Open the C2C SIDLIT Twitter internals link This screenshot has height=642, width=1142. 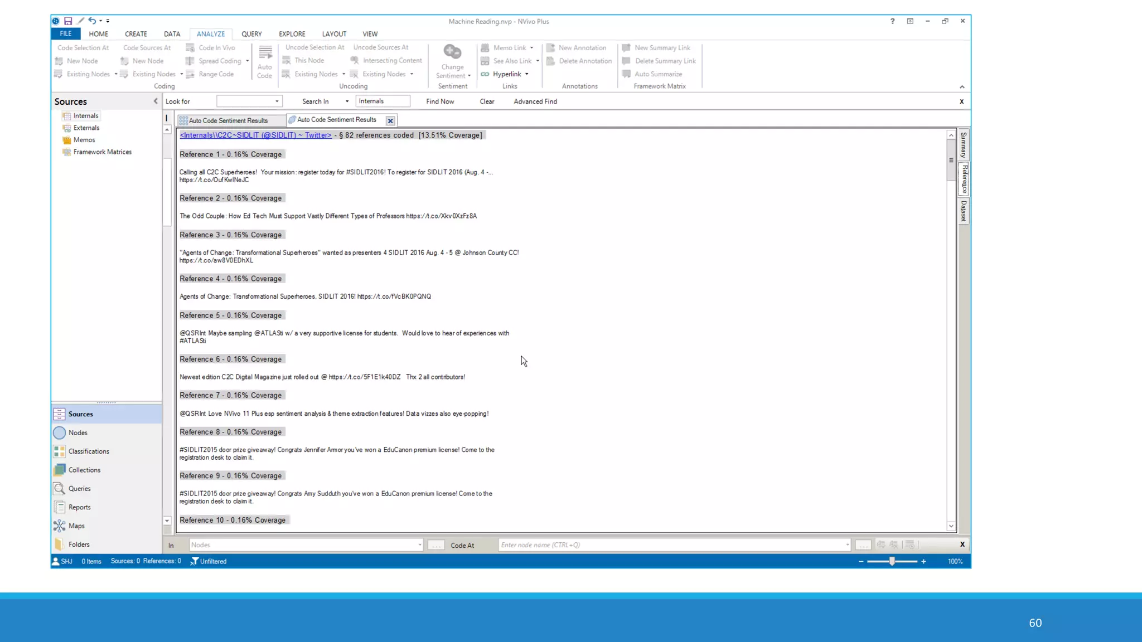click(x=255, y=135)
